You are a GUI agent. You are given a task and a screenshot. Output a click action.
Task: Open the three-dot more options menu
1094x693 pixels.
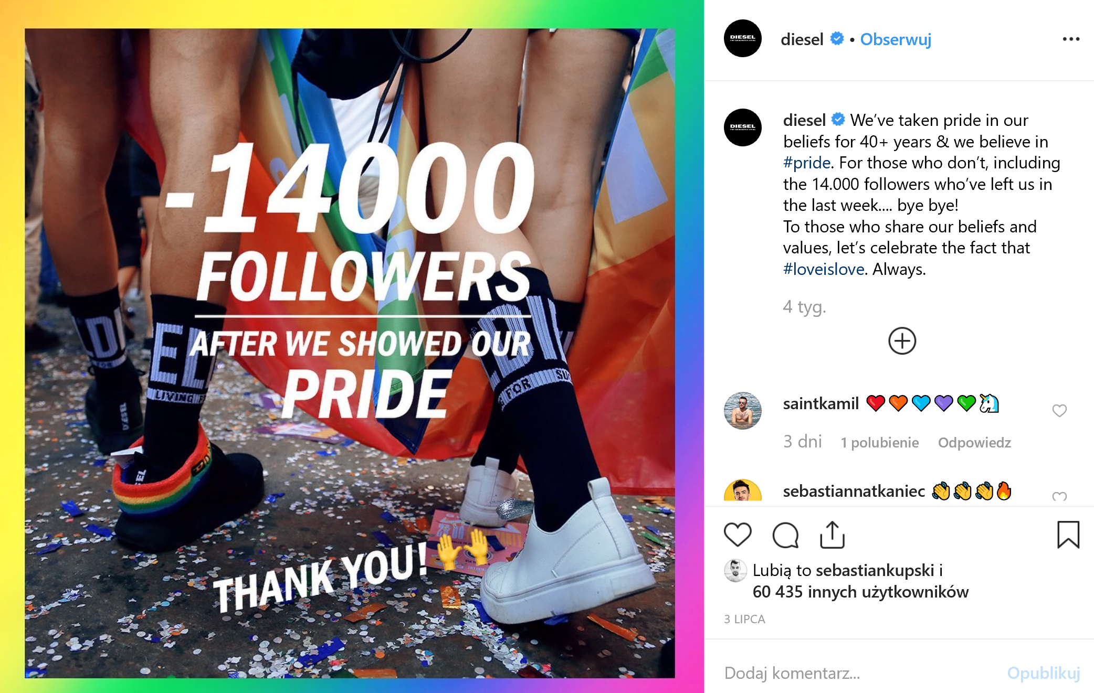[x=1070, y=39]
